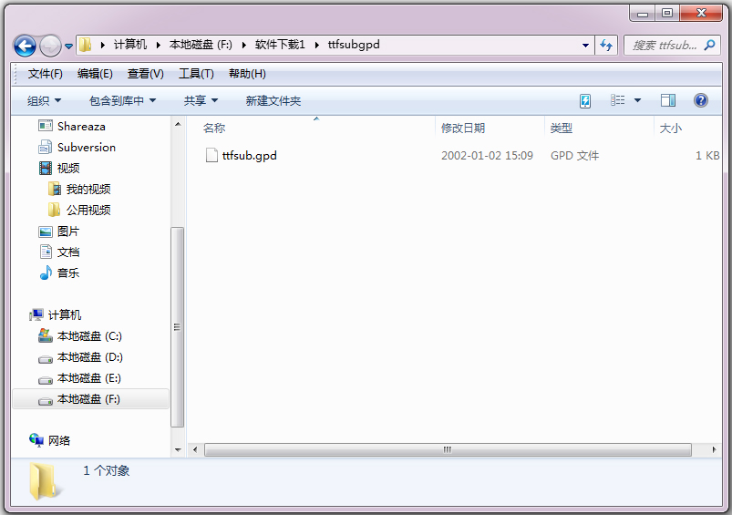The image size is (732, 515).
Task: Click the large folder icon in details pane
Action: pyautogui.click(x=44, y=481)
